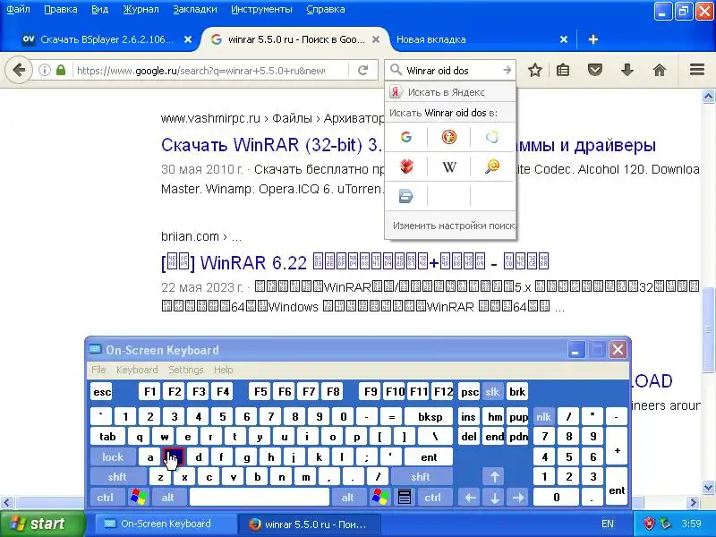Screen dimensions: 716x537
Task: Toggle the slk (Scroll Lock) key
Action: [492, 392]
